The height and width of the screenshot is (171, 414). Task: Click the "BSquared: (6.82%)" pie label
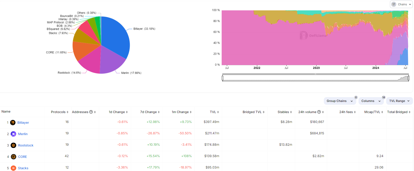(x=58, y=29)
